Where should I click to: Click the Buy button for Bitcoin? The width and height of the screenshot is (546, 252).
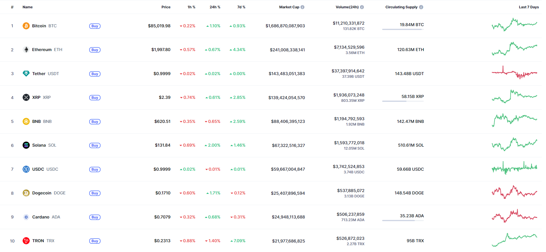(95, 26)
